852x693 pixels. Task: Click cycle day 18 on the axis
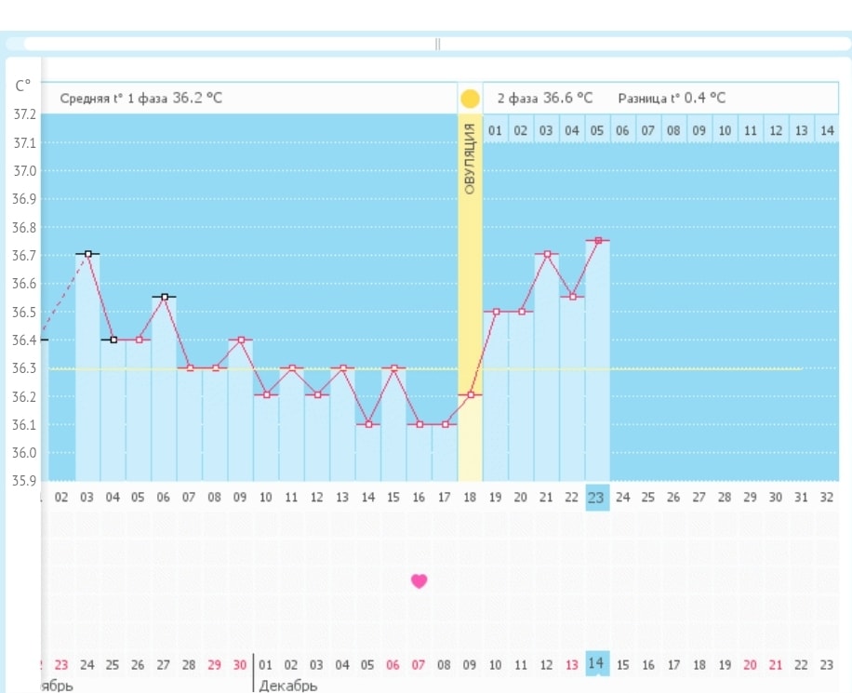(x=470, y=498)
